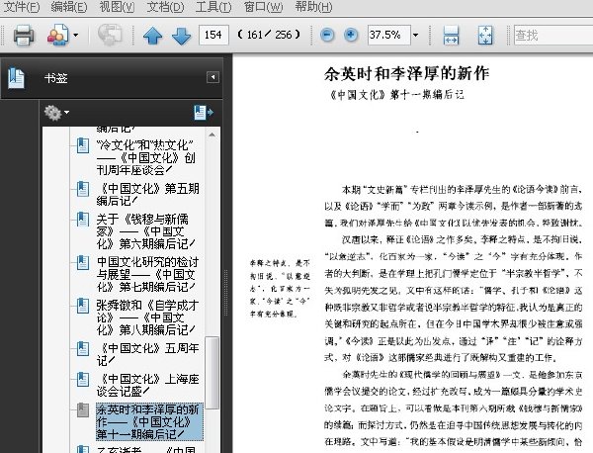Click bookmark icon beside 关于《钱穆与新儒家》
Viewport: 593px width, 453px height.
click(83, 220)
